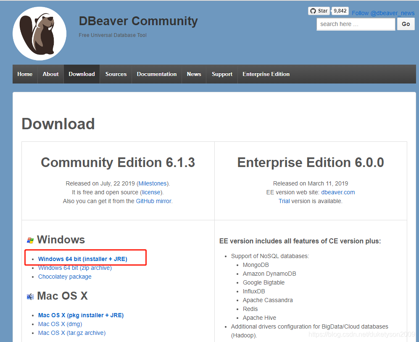
Task: Click 'Support of NoSQL databases' text
Action: tap(270, 256)
